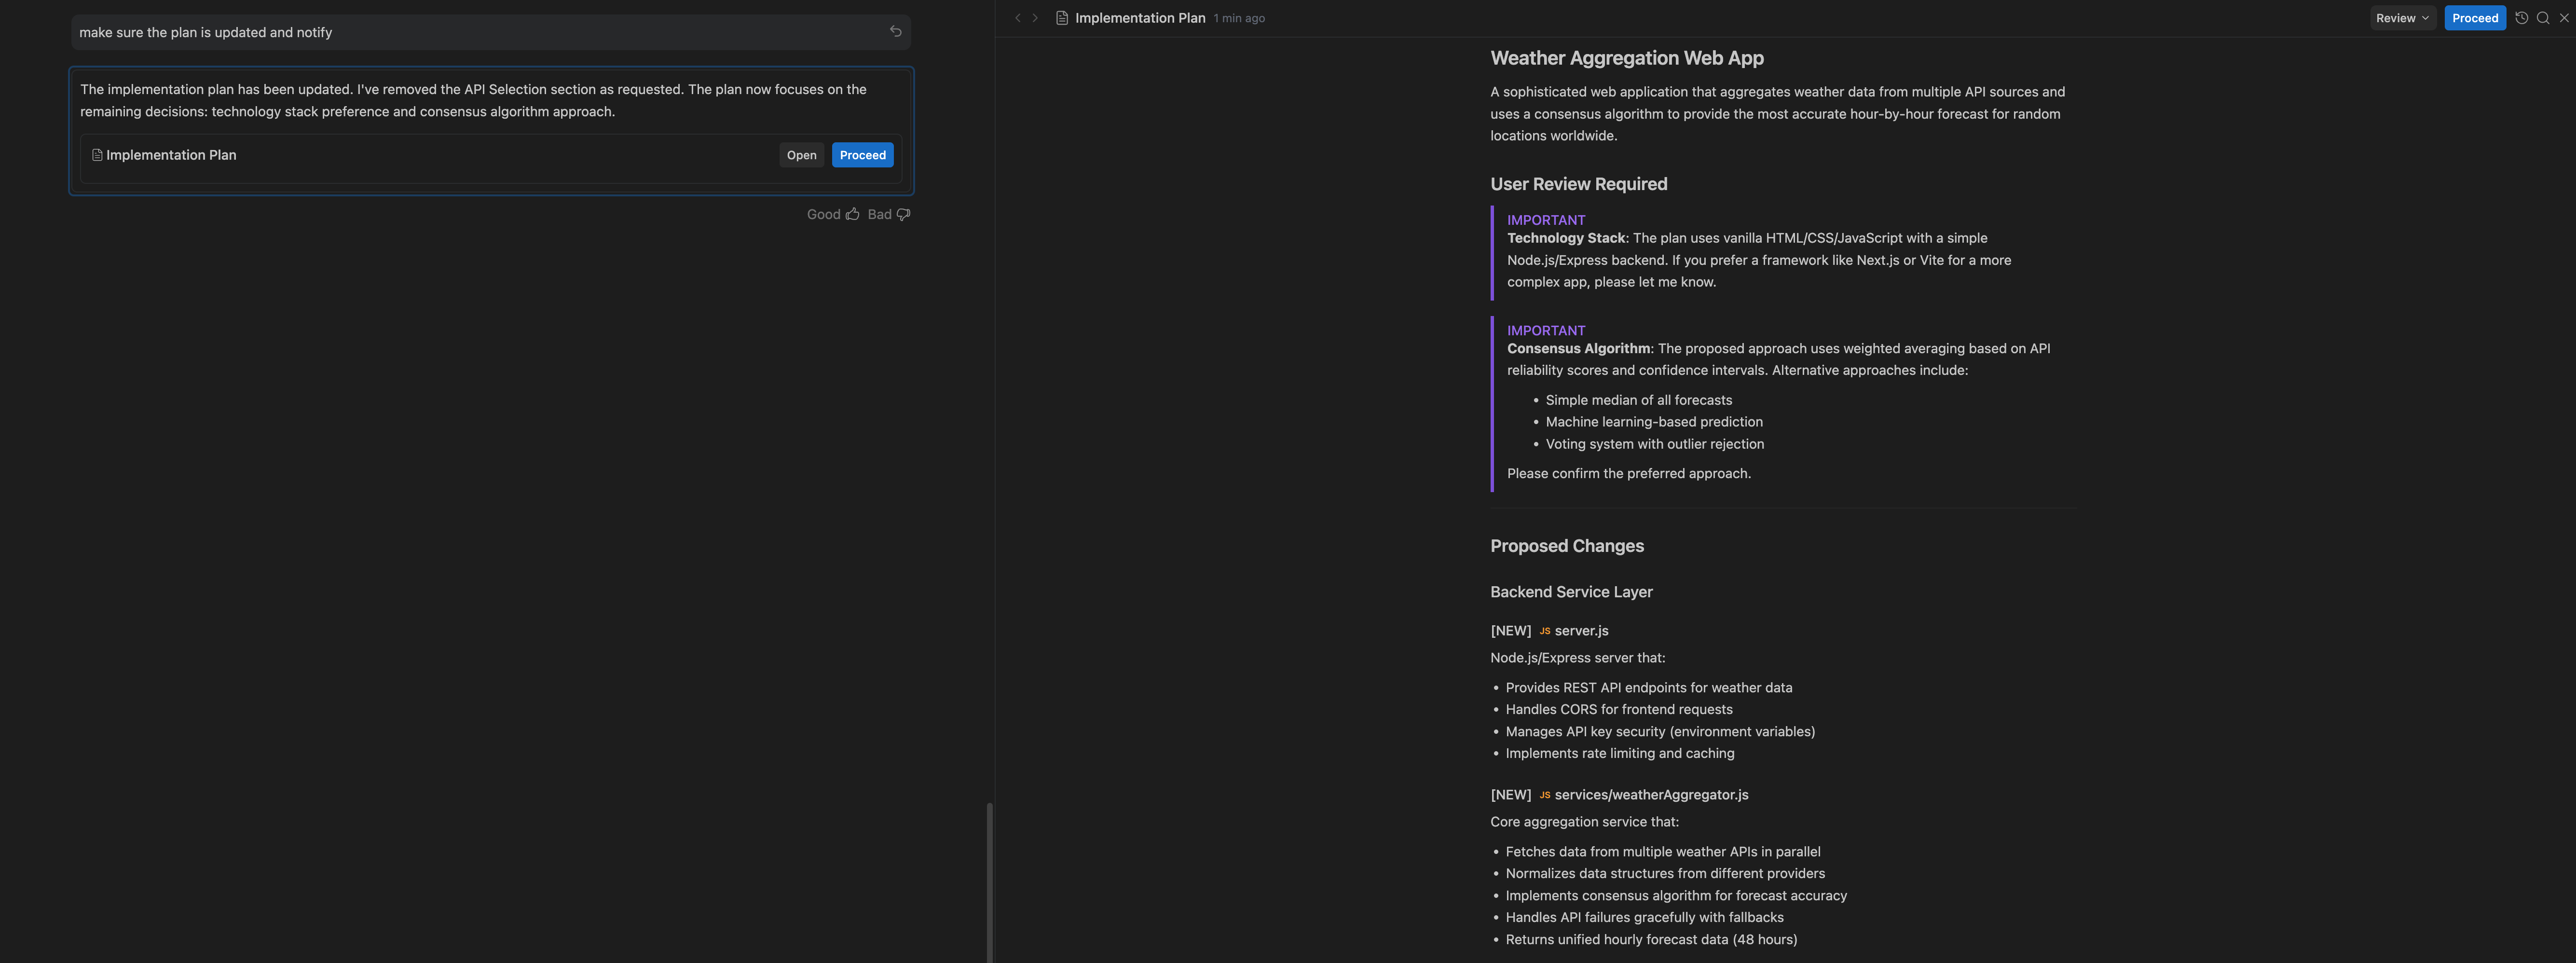
Task: Navigate back using the left chevron arrow
Action: (x=1017, y=17)
